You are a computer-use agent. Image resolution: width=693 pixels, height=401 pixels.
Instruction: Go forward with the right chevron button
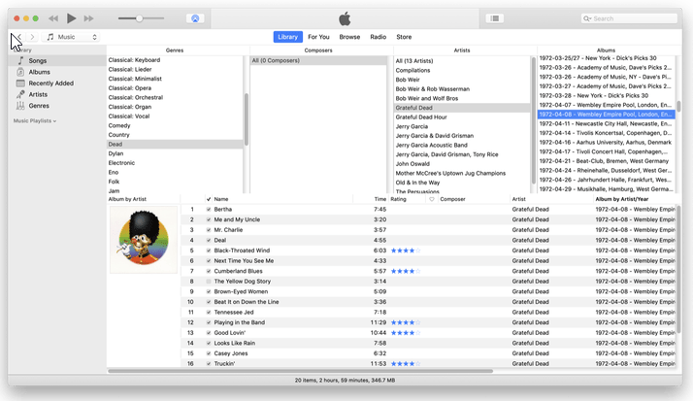coord(32,37)
